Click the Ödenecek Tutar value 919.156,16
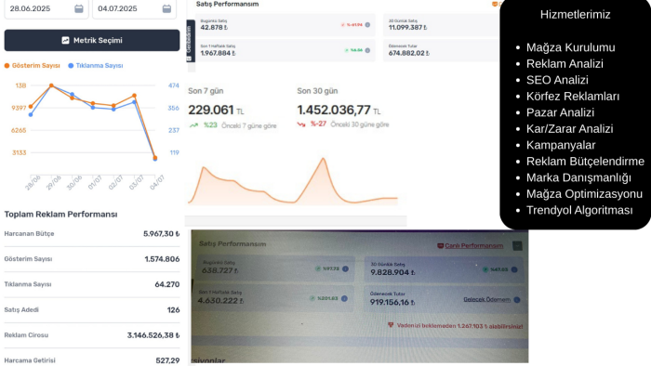This screenshot has width=651, height=366. pos(392,302)
